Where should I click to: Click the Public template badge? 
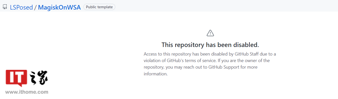click(99, 7)
